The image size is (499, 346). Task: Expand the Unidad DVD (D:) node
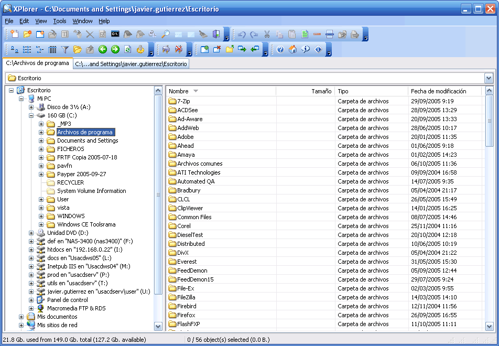click(x=31, y=233)
